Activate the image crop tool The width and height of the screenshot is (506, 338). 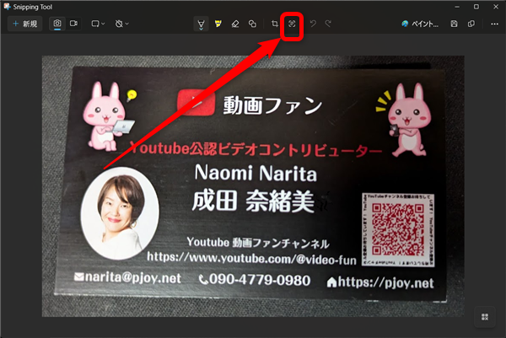[x=275, y=24]
